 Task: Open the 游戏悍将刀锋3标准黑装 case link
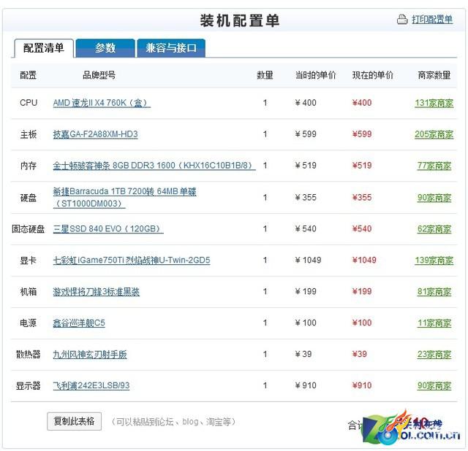(96, 292)
